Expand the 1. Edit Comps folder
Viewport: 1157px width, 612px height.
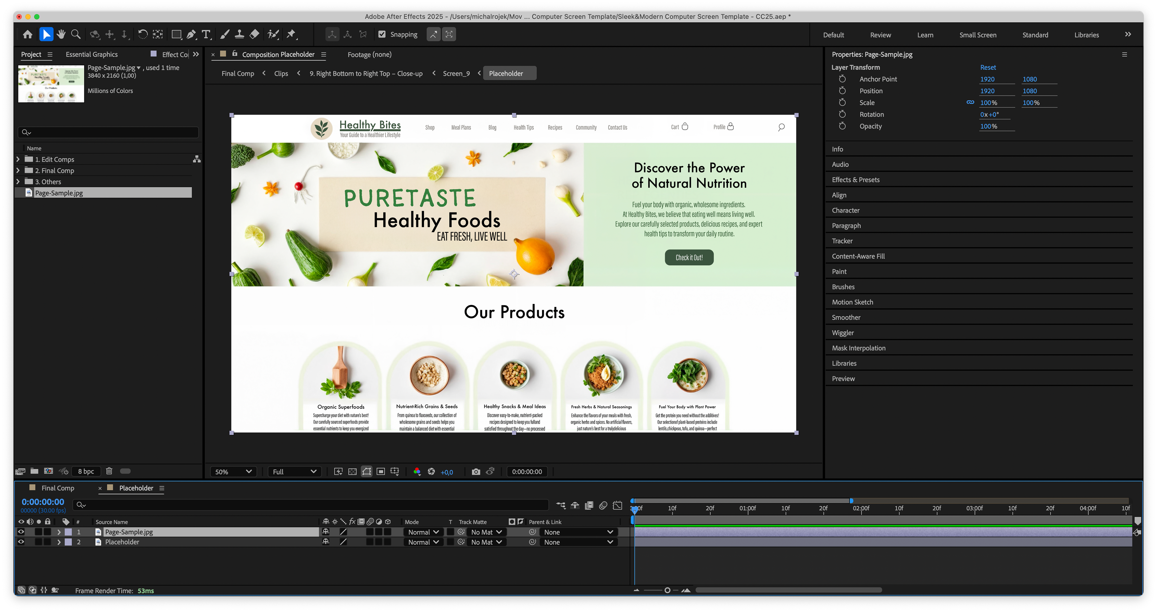click(x=18, y=159)
